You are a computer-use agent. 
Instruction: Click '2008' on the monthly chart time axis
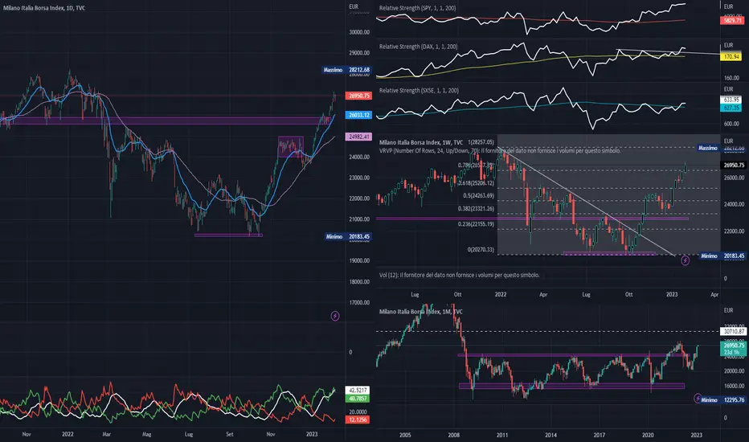454,435
